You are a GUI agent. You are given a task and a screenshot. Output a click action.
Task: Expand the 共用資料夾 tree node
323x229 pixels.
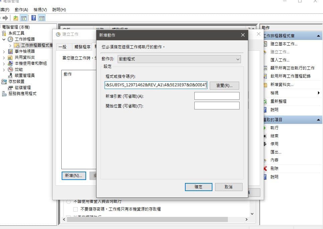(4, 58)
